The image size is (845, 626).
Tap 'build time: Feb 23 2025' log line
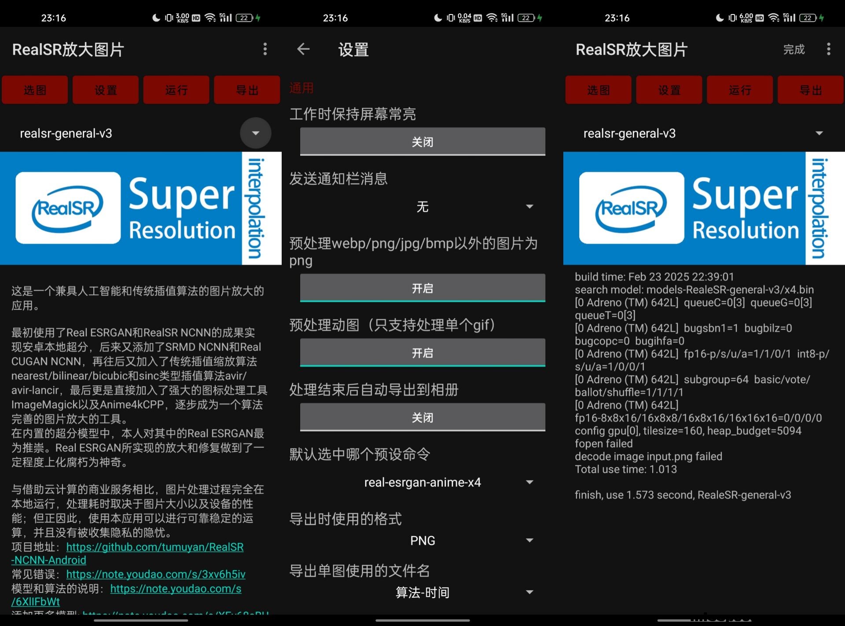pos(654,277)
